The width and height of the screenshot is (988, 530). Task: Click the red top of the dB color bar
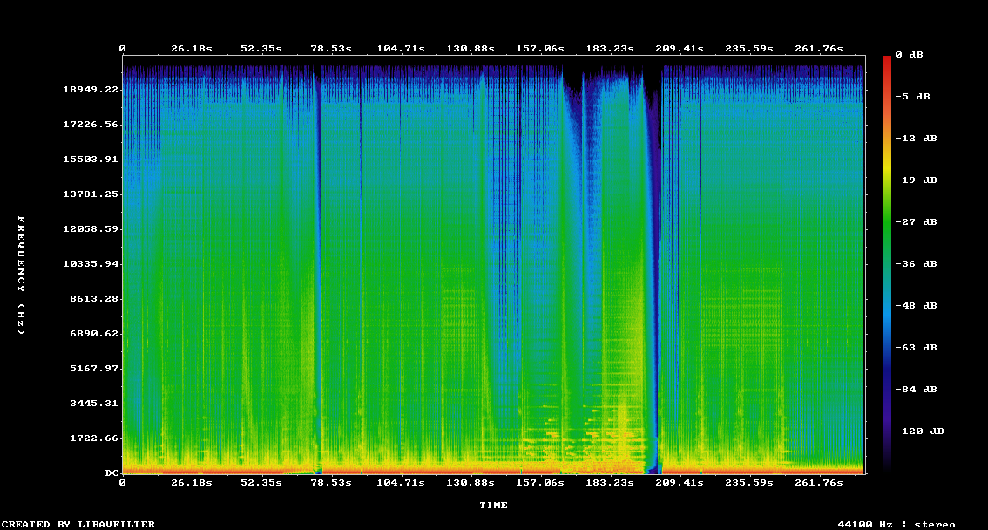pyautogui.click(x=887, y=59)
